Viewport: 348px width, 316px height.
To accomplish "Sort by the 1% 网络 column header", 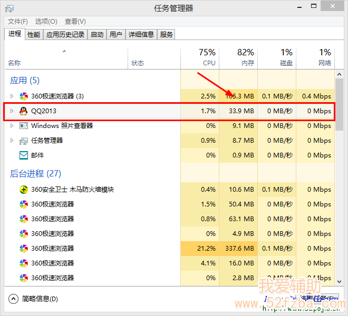I will [315, 58].
